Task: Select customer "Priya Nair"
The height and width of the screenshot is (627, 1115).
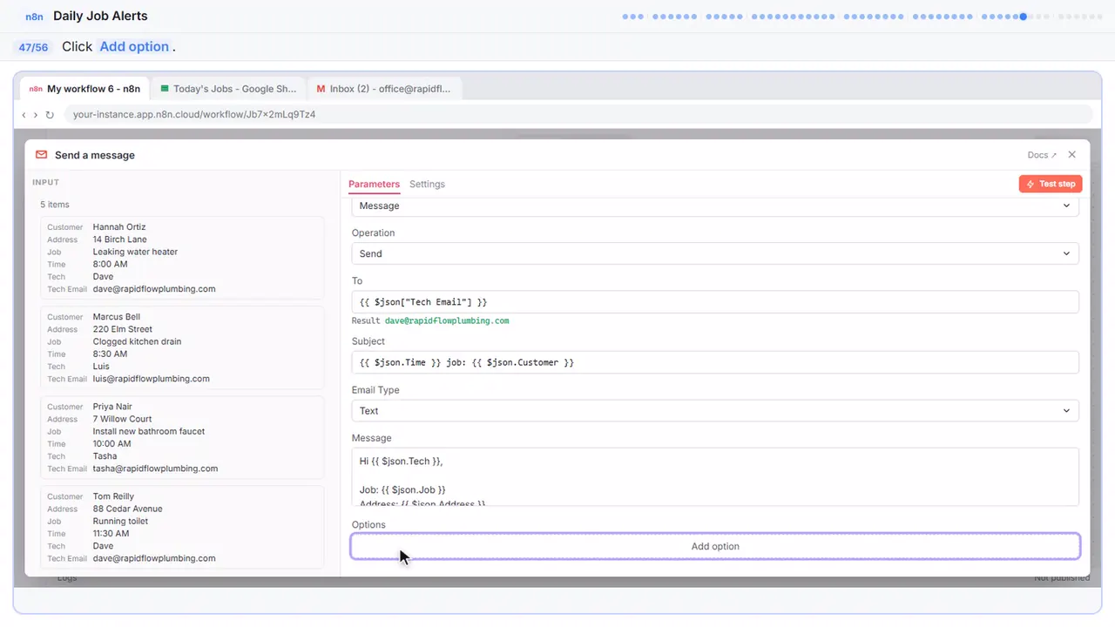Action: coord(112,407)
